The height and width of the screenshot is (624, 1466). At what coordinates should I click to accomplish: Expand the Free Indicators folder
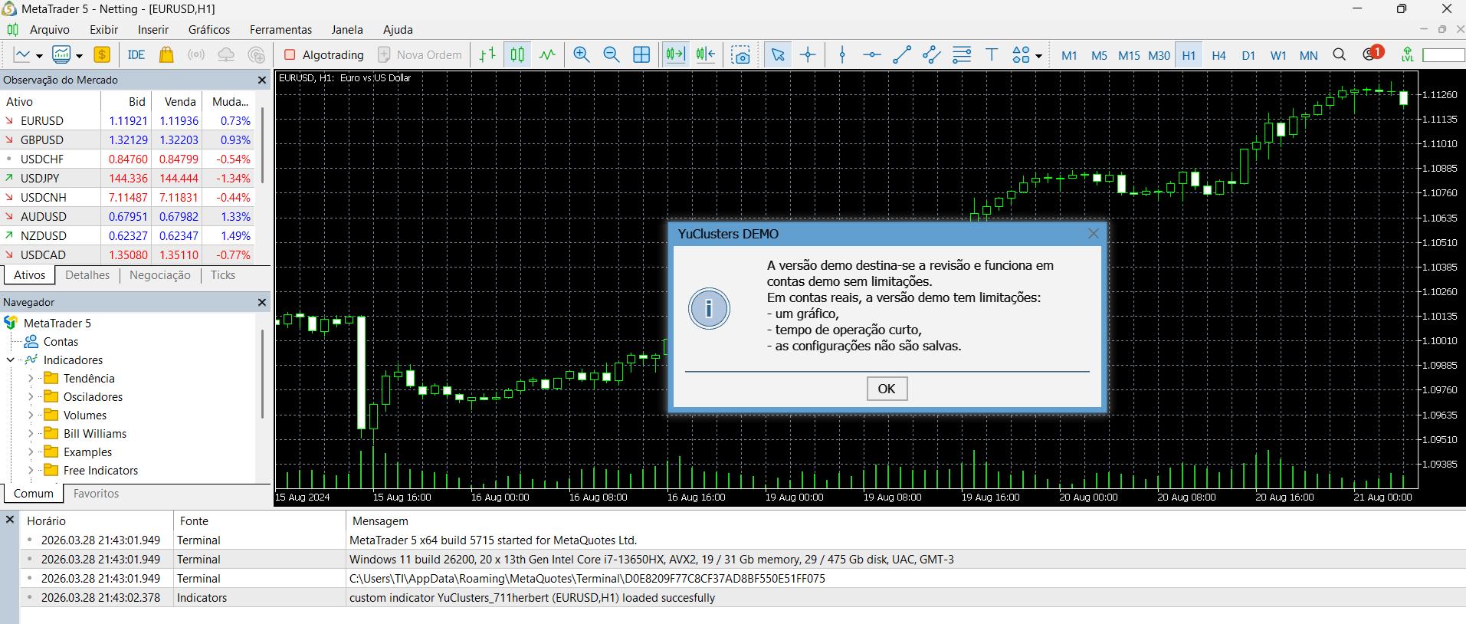click(x=31, y=471)
